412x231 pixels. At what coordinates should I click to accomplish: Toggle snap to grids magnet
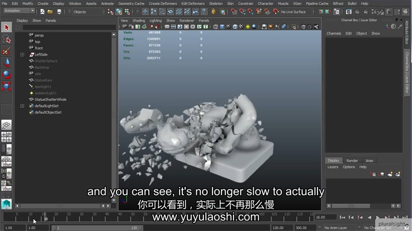[x=233, y=12]
